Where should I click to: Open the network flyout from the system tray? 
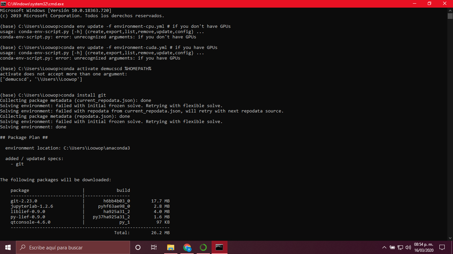click(x=400, y=247)
